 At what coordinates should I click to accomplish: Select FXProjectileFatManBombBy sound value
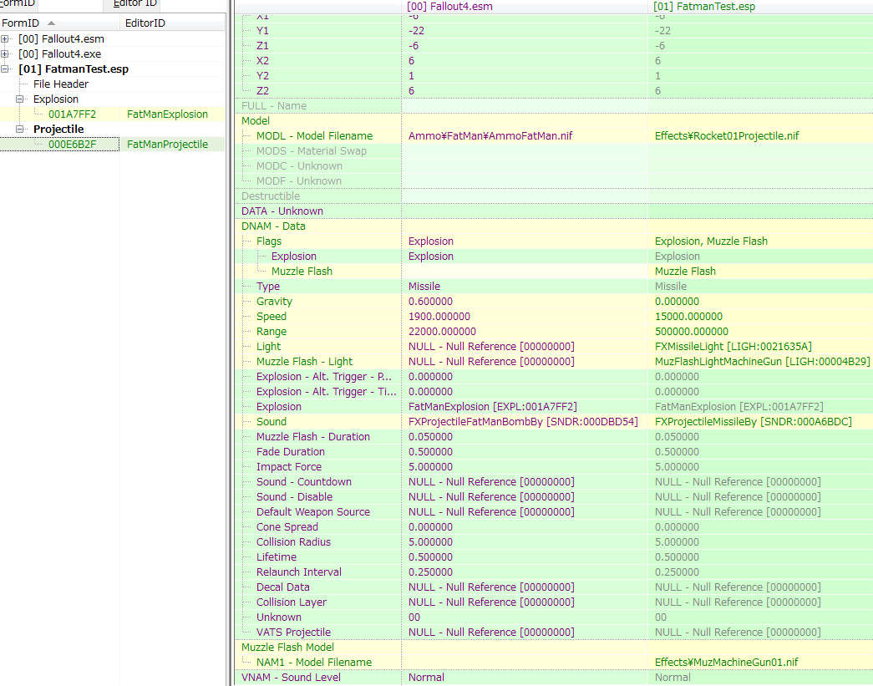click(x=523, y=421)
